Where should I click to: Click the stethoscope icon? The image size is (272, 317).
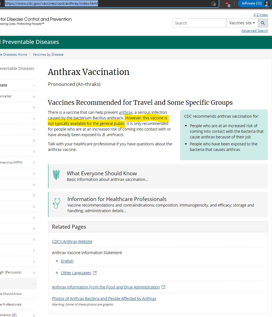pyautogui.click(x=56, y=203)
